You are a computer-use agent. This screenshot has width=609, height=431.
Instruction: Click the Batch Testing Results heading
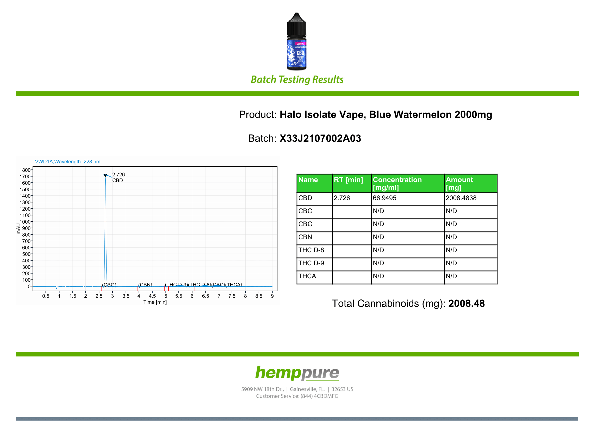point(297,80)
